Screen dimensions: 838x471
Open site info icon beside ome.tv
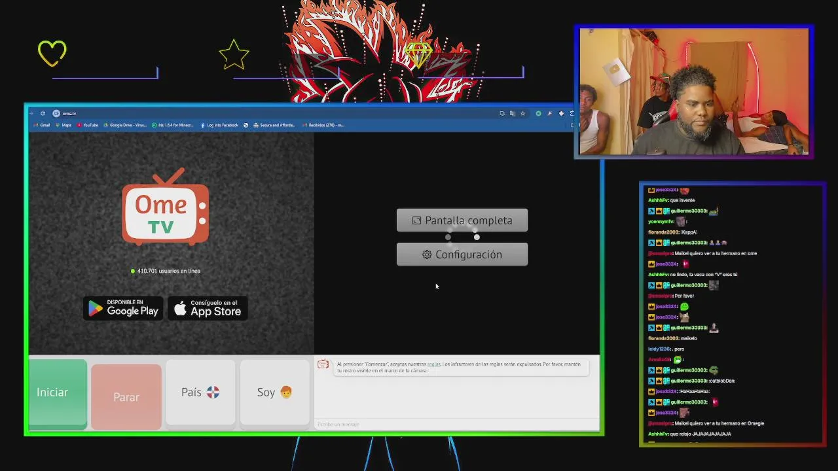56,113
